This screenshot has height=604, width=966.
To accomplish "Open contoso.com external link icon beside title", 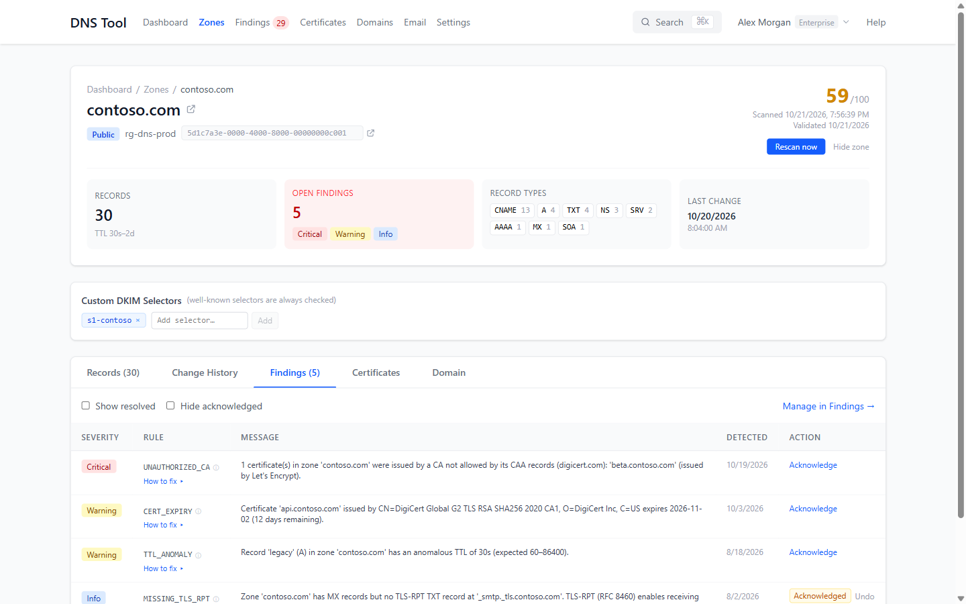I will tap(191, 109).
